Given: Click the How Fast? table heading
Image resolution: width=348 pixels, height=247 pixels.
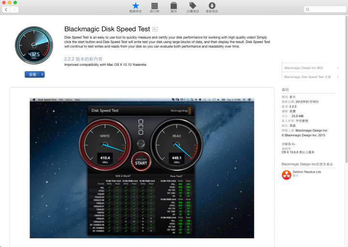Looking at the screenshot, I should pyautogui.click(x=176, y=176).
